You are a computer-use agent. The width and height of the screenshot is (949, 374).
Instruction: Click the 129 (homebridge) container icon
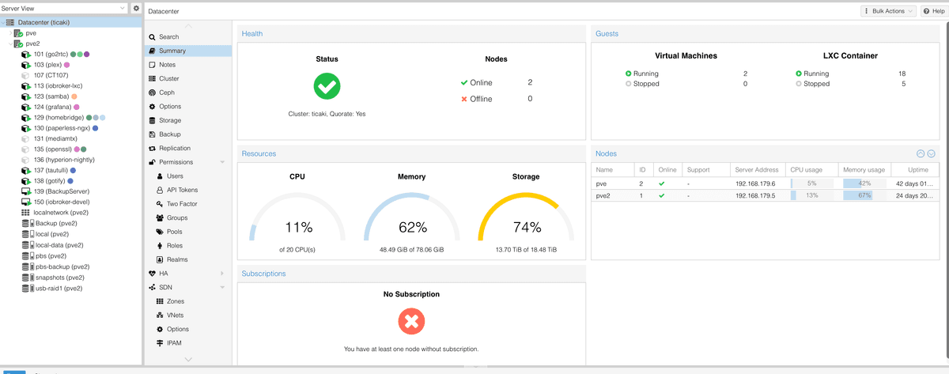click(25, 117)
